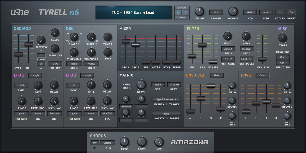Click the TUNEMOD 1 knob
This screenshot has height=153, width=306.
(x=74, y=53)
